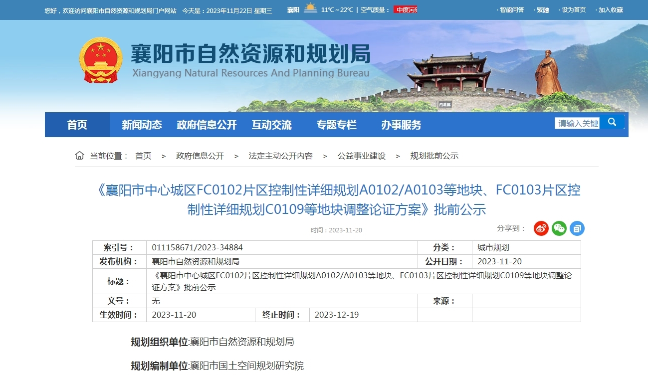
Task: Open the 政府信息公开 menu
Action: click(x=207, y=125)
